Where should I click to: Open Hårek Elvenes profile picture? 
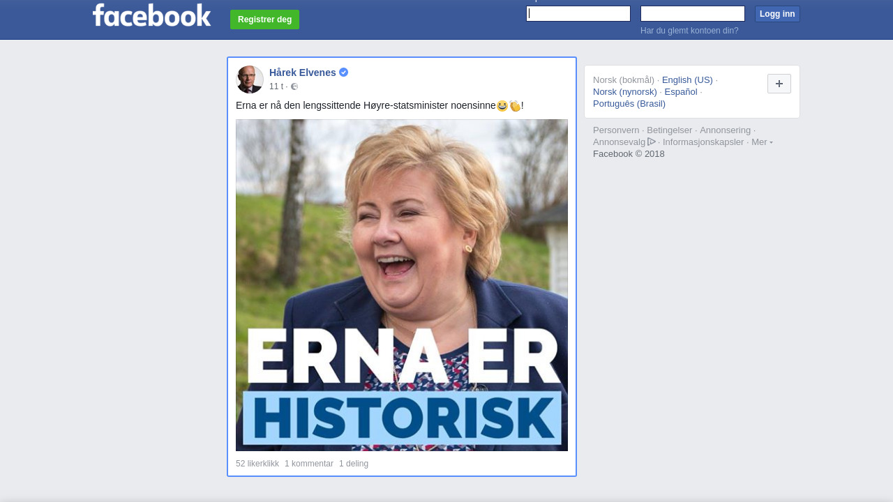(250, 79)
